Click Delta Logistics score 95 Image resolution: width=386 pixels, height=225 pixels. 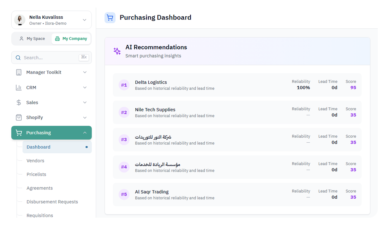point(353,88)
